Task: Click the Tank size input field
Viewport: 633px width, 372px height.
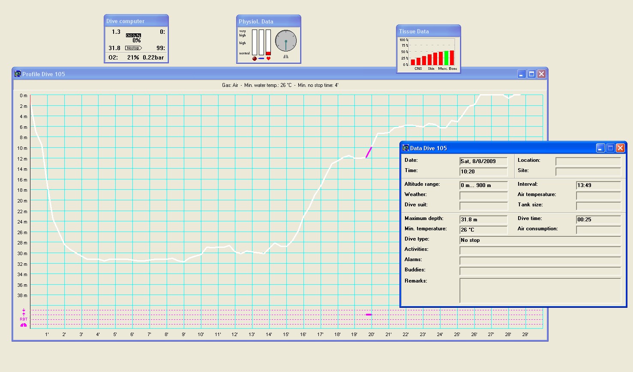Action: [x=598, y=206]
